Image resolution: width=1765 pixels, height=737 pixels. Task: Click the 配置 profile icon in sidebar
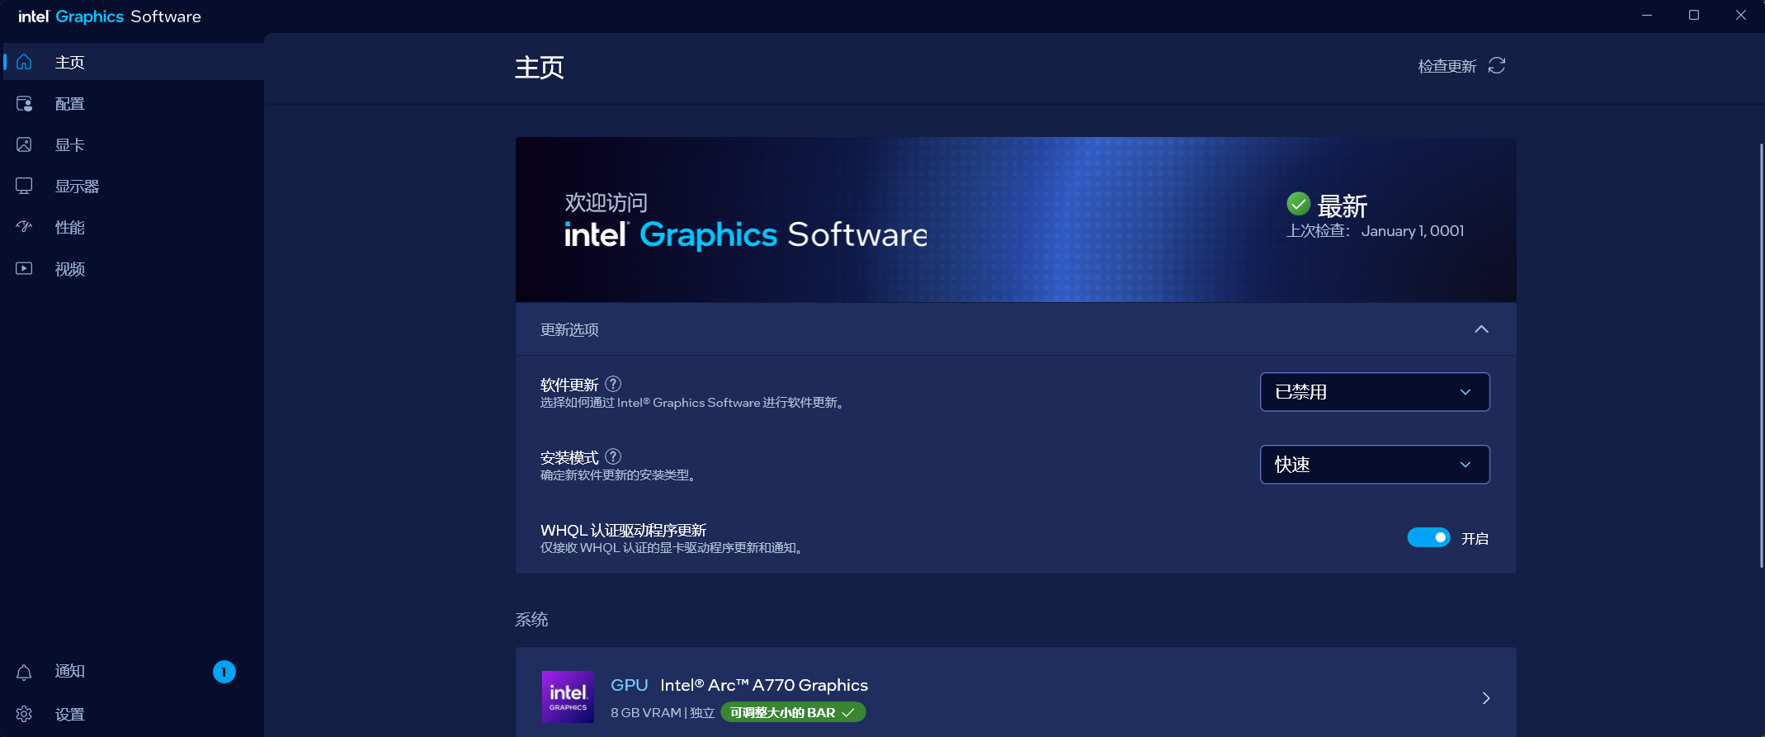(24, 103)
